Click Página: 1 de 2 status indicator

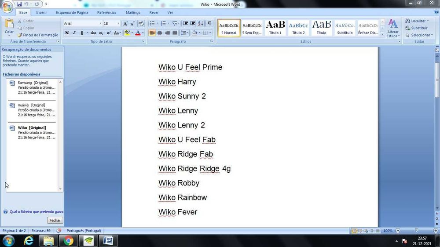pos(14,231)
